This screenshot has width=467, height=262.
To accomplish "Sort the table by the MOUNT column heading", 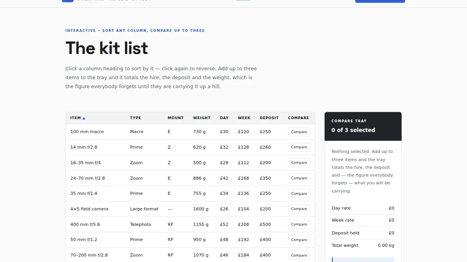I will (176, 118).
